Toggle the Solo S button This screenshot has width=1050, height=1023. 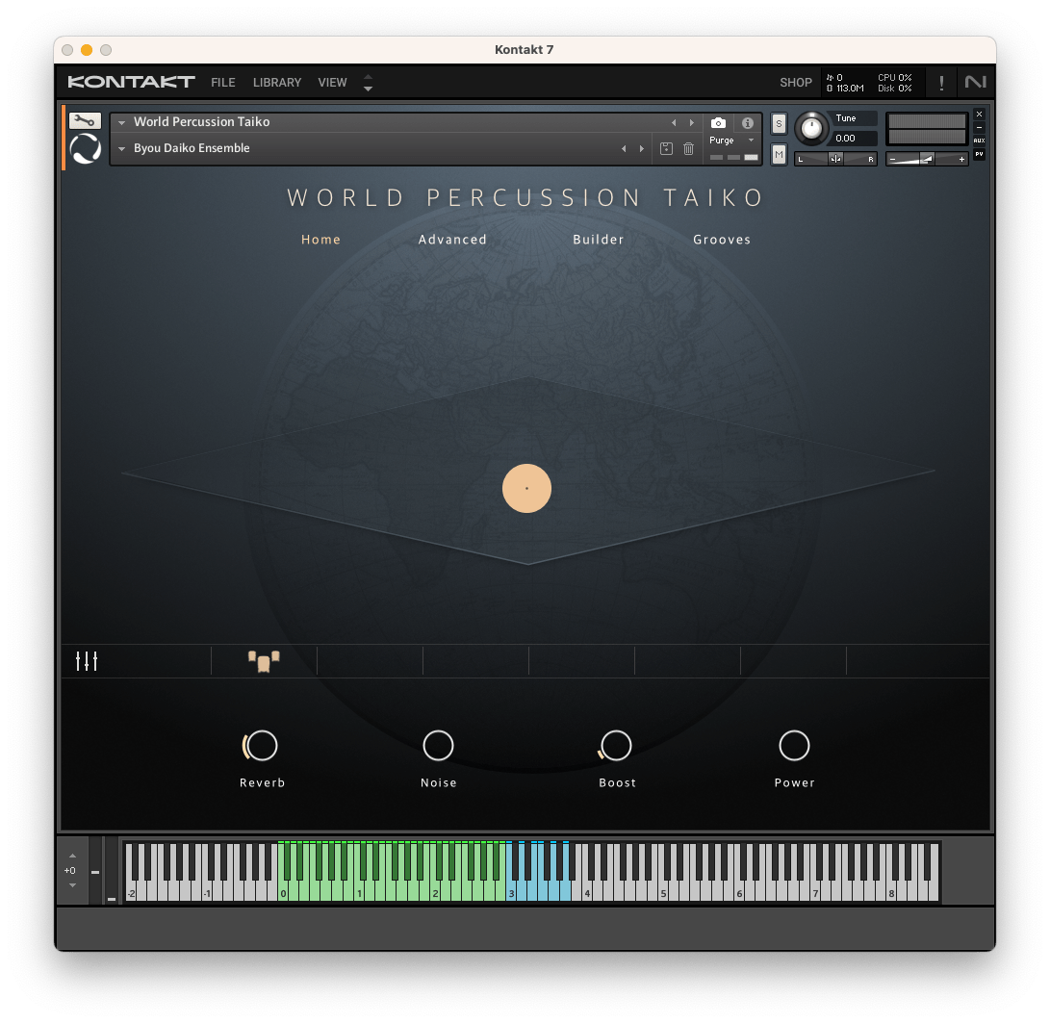779,124
